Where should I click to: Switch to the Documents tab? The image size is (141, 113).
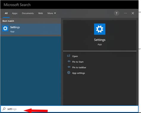(x=28, y=13)
